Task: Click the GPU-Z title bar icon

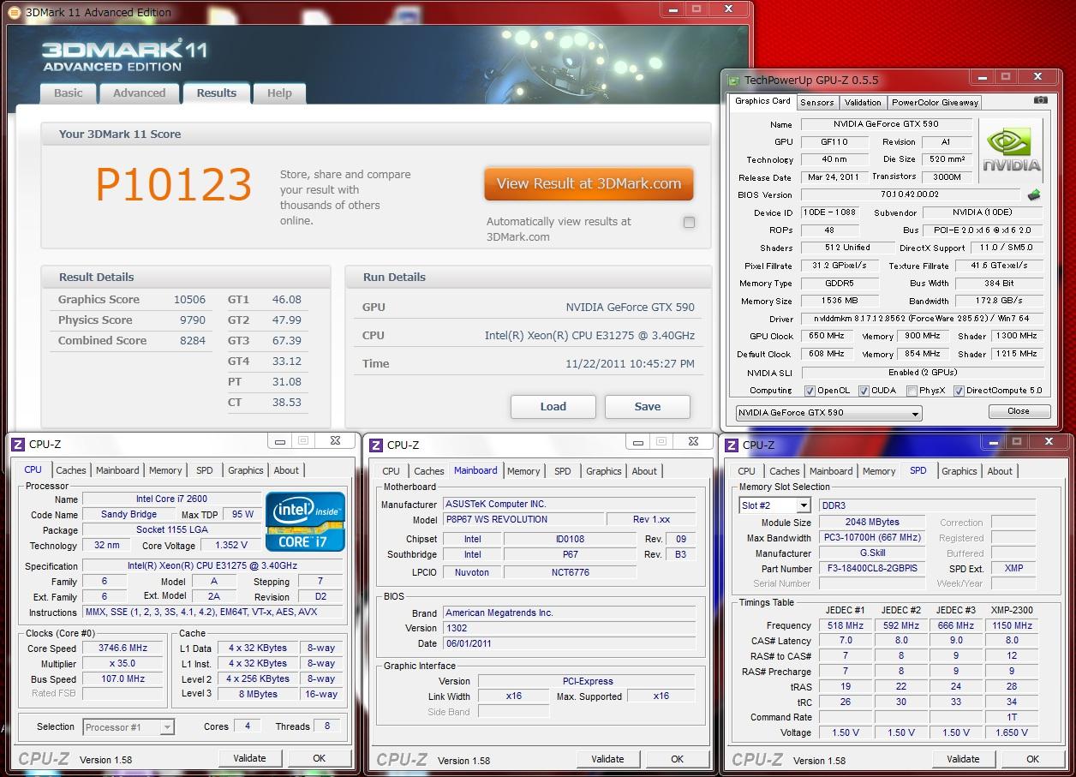Action: pyautogui.click(x=733, y=81)
